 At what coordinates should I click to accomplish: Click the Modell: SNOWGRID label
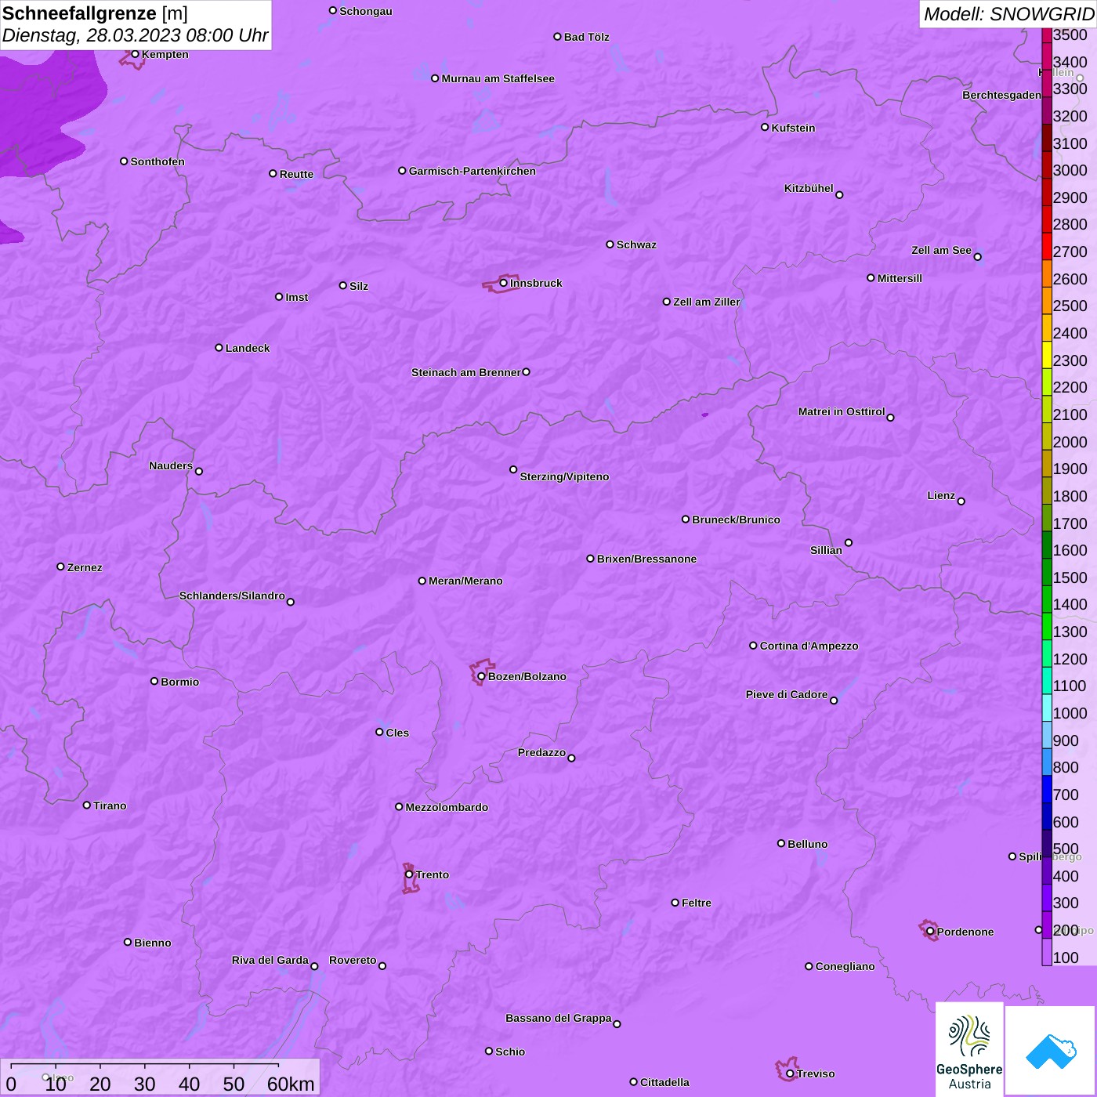pyautogui.click(x=1008, y=14)
